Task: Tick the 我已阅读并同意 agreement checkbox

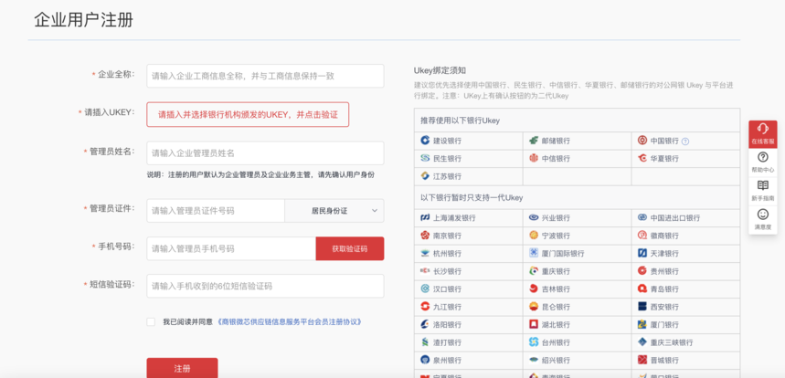Action: (151, 322)
